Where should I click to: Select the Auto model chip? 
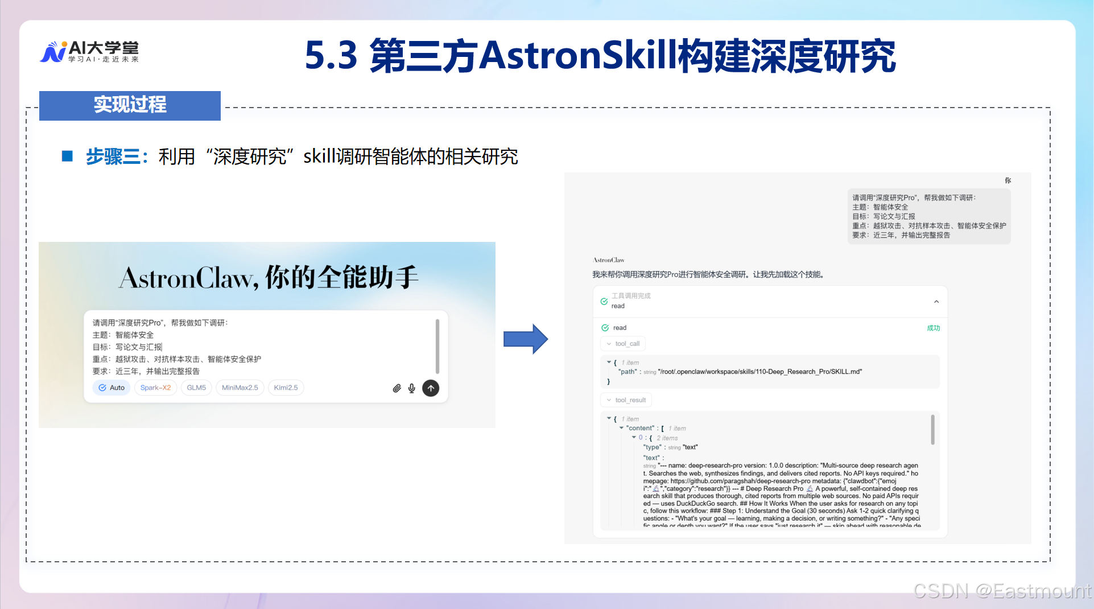pos(112,388)
